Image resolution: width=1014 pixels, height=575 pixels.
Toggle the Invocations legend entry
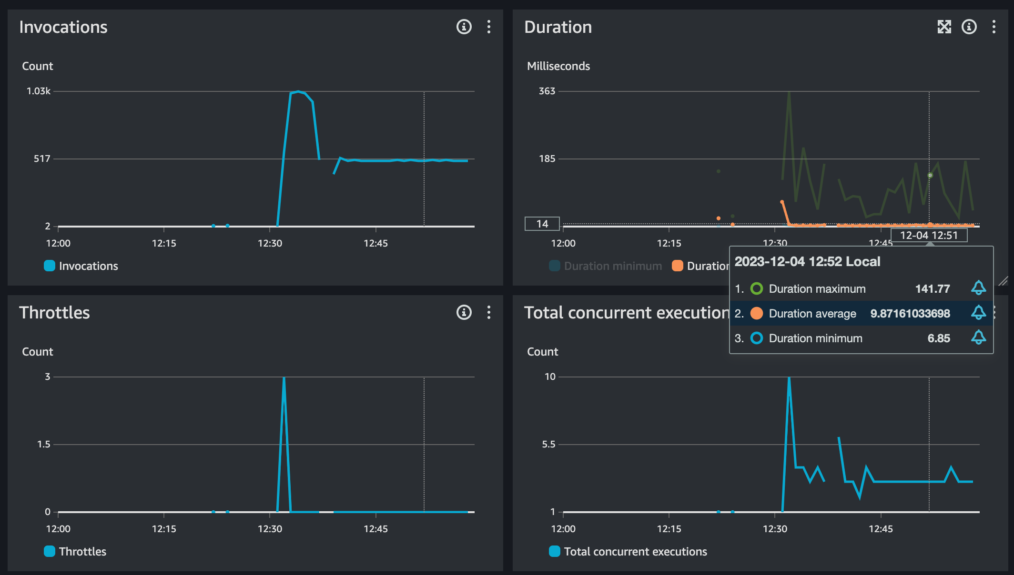[x=81, y=266]
